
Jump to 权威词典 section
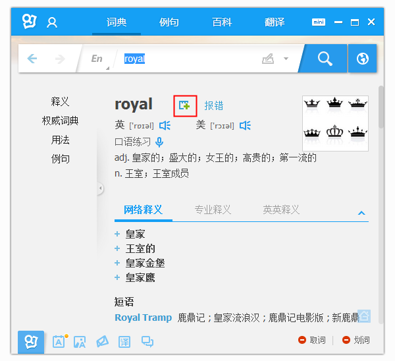(60, 121)
